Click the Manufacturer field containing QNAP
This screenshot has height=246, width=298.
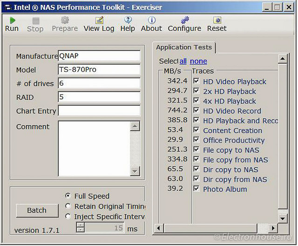pos(99,56)
